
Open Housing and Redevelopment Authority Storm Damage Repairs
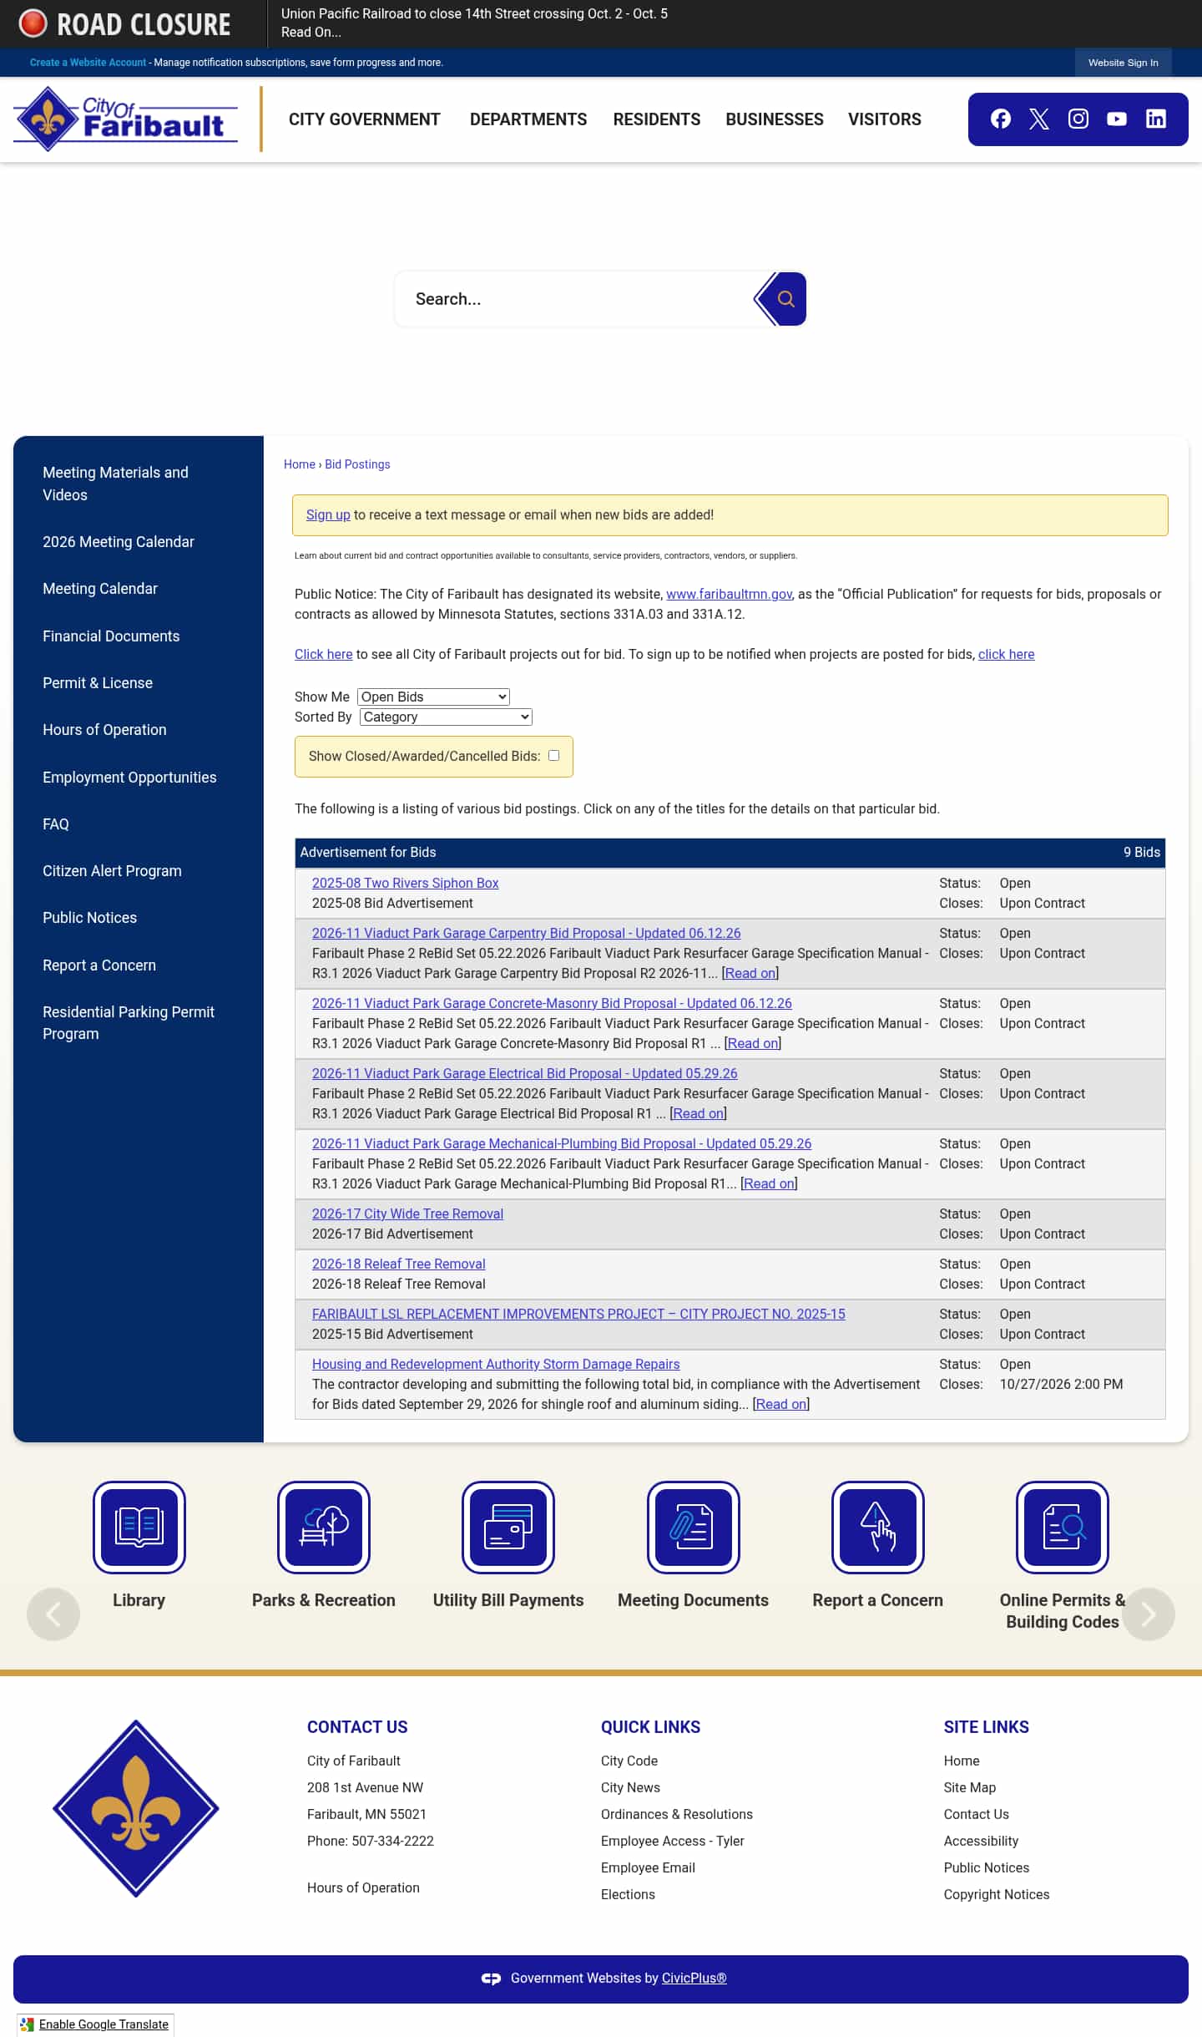click(496, 1364)
